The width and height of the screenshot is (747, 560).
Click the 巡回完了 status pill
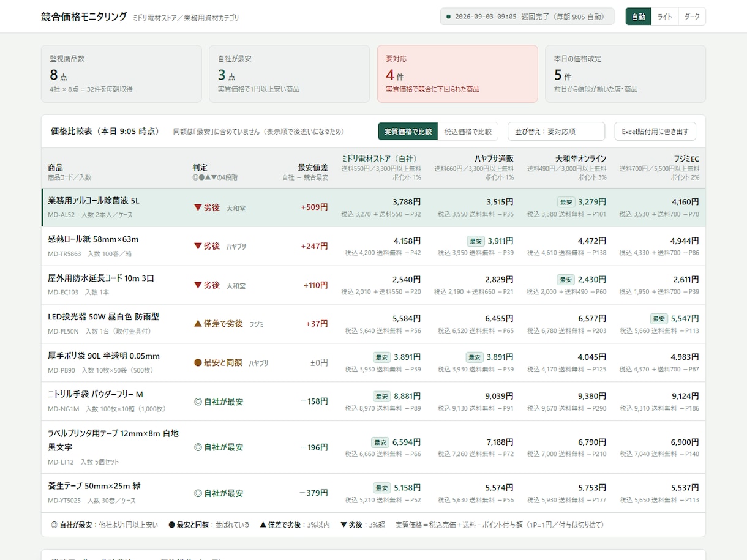tap(527, 17)
